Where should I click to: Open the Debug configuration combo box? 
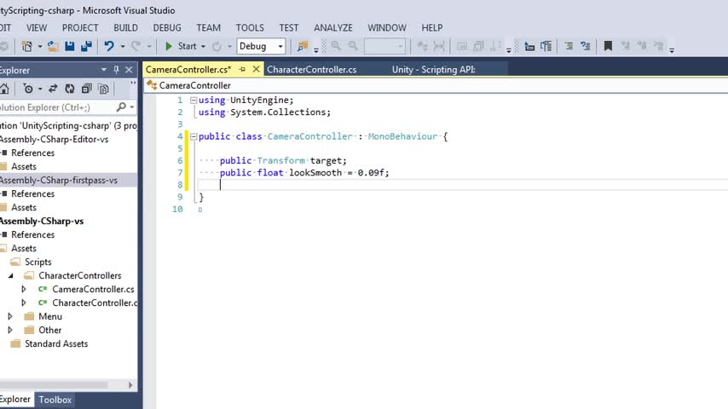coord(261,46)
